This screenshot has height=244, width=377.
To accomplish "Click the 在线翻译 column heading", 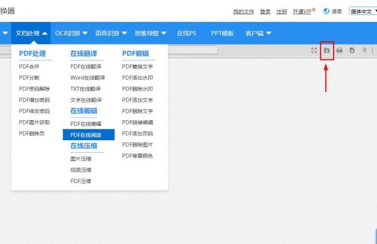I will tap(84, 53).
